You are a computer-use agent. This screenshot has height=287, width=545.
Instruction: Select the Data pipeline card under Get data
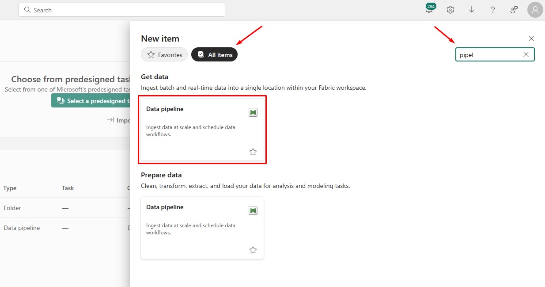point(202,130)
